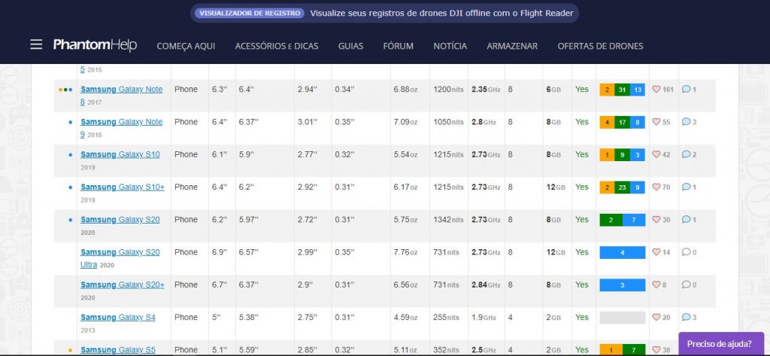Click the Preciso de ajuda? button
Image resolution: width=770 pixels, height=356 pixels.
coord(721,344)
